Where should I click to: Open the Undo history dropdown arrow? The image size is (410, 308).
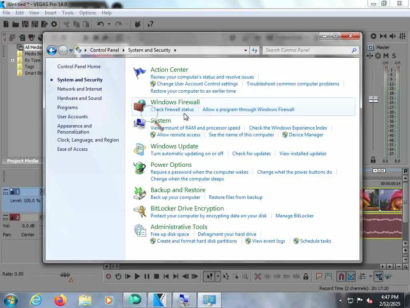[x=109, y=24]
